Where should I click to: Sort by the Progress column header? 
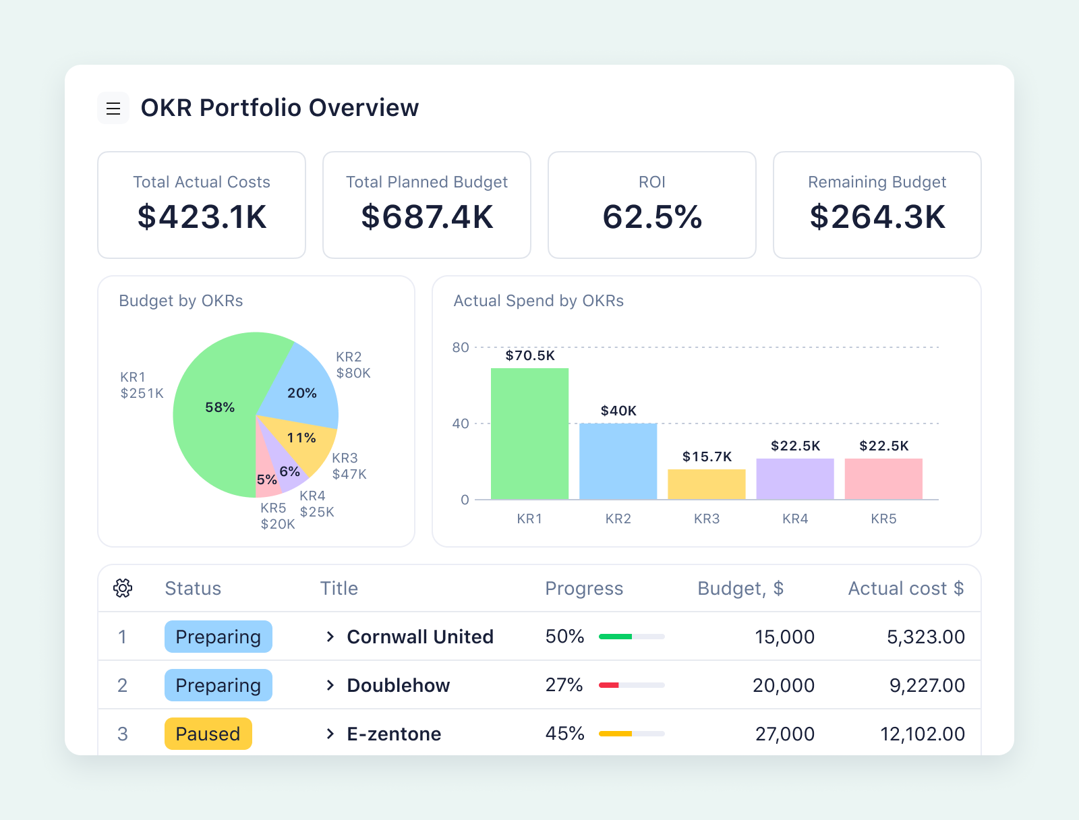[x=584, y=589]
